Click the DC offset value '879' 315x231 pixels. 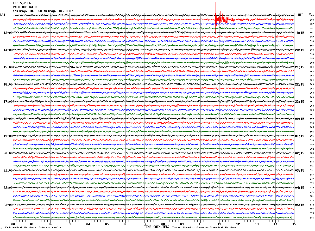[x=312, y=187]
